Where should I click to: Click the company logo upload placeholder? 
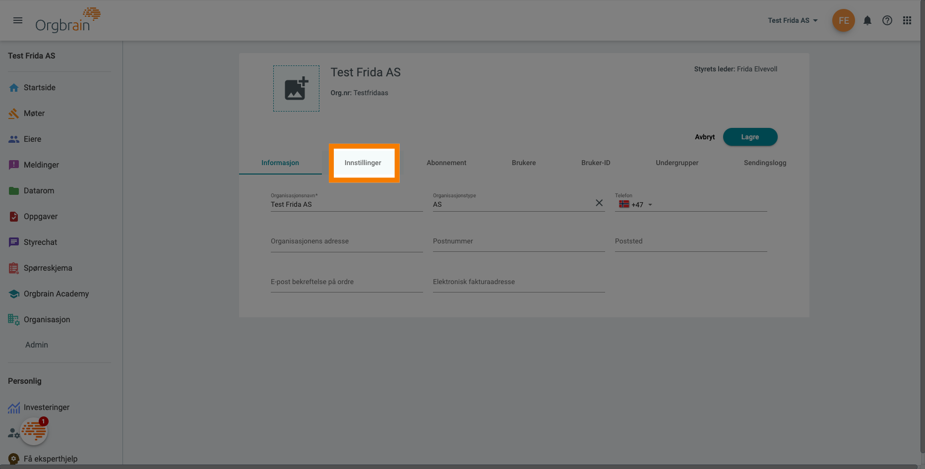(x=296, y=88)
